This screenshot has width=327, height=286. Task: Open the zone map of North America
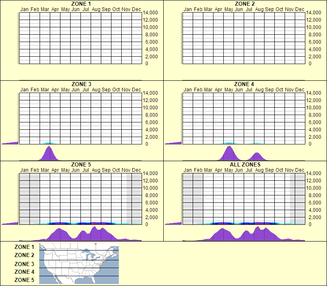click(79, 264)
